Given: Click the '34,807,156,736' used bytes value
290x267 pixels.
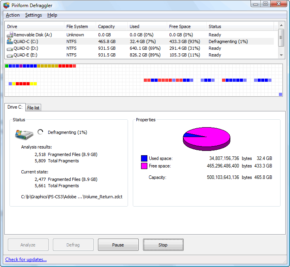Looking at the screenshot, I should click(x=224, y=158).
